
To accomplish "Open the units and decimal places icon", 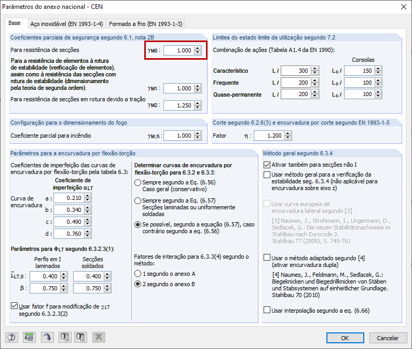I will tap(29, 337).
